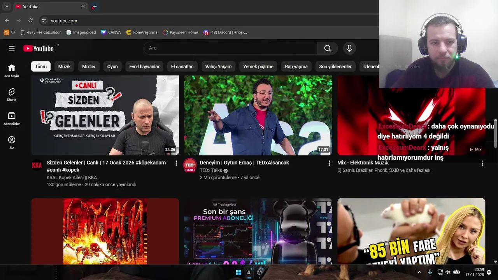Click the browser back arrow

pyautogui.click(x=7, y=21)
